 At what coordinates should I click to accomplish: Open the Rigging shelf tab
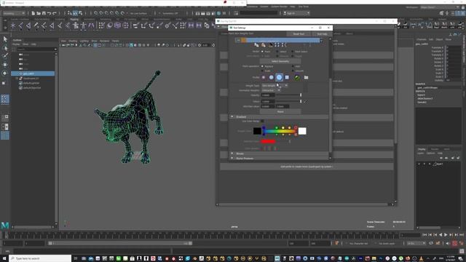tap(74, 20)
